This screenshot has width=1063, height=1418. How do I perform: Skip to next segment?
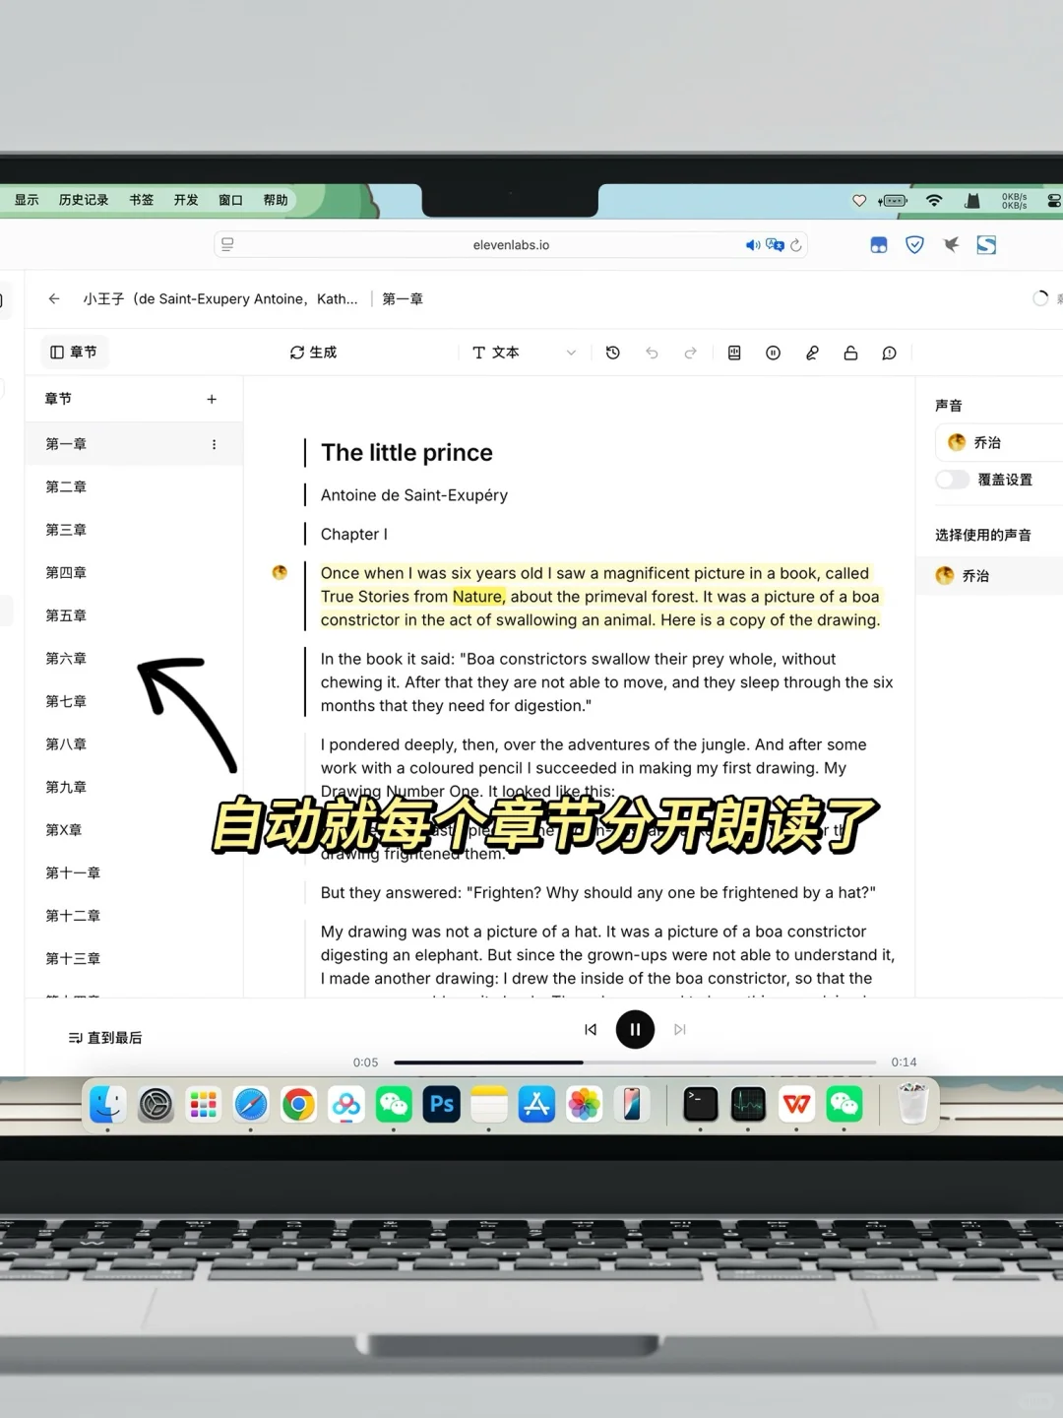point(680,1030)
